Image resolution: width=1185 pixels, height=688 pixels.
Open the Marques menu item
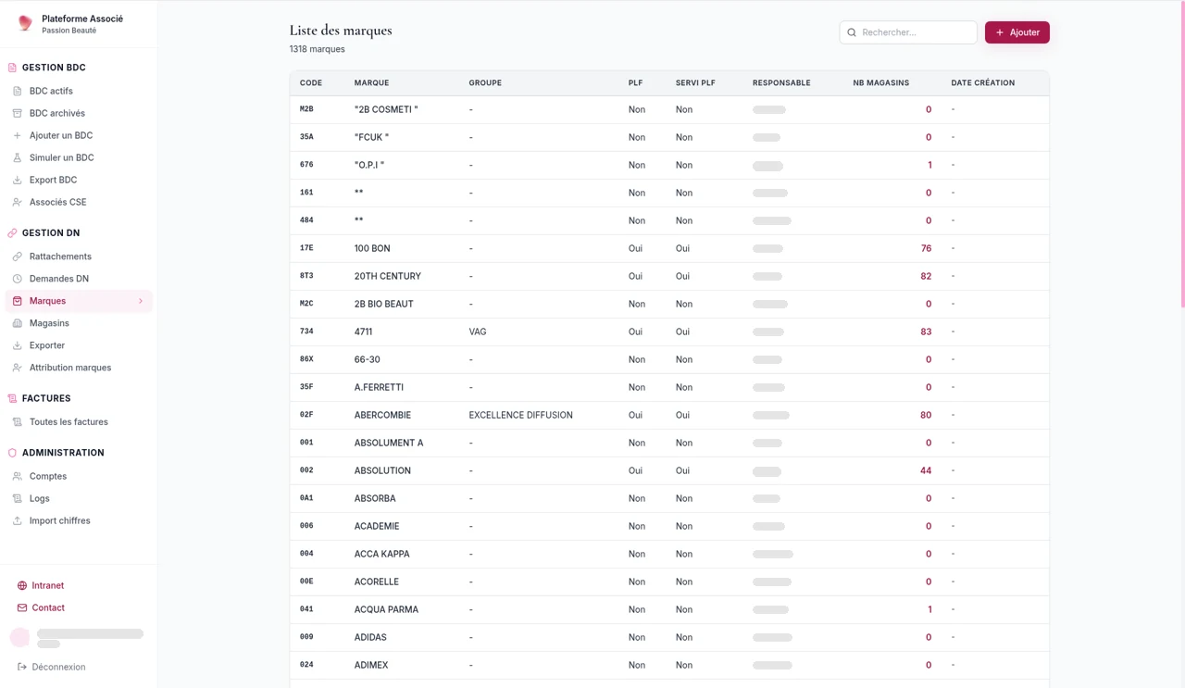pyautogui.click(x=79, y=301)
